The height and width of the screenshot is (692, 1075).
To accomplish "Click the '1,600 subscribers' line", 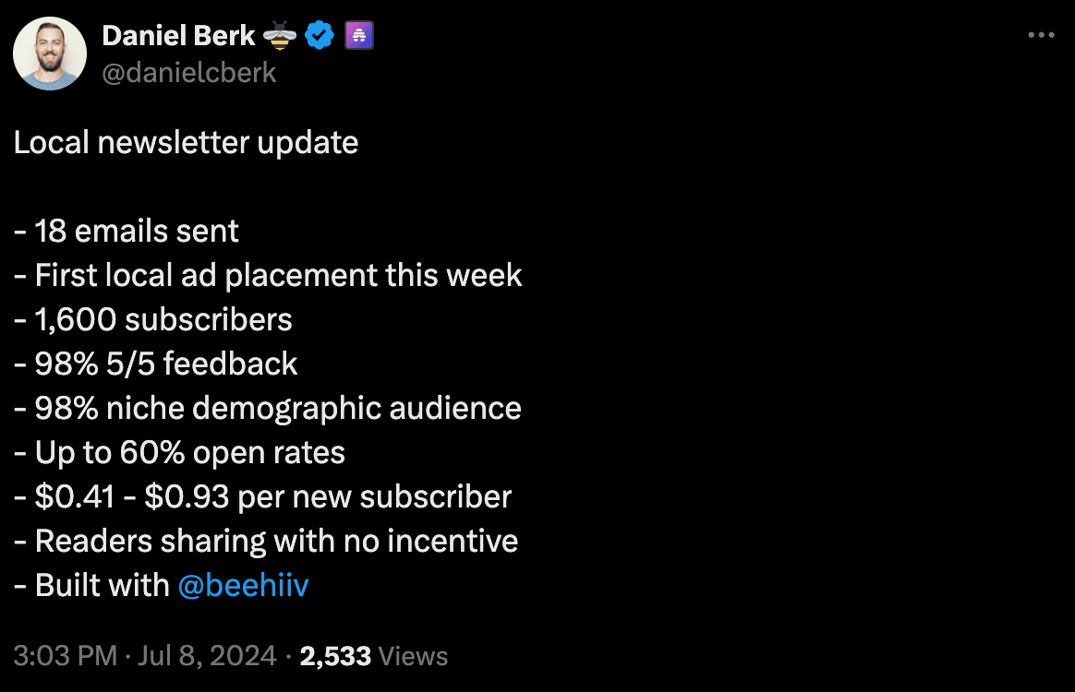I will (153, 319).
